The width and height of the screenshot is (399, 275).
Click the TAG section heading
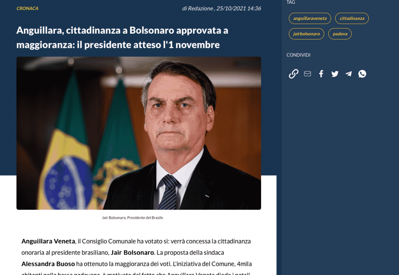(x=291, y=2)
